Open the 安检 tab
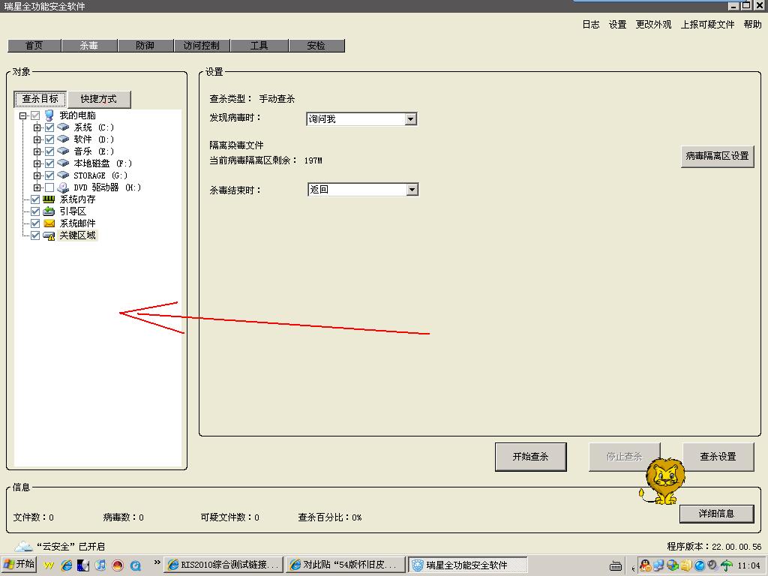768x576 pixels. (316, 46)
